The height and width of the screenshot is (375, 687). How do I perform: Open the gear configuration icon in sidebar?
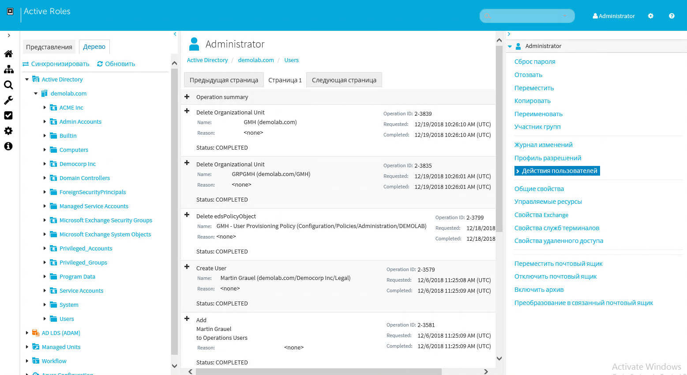[x=8, y=131]
